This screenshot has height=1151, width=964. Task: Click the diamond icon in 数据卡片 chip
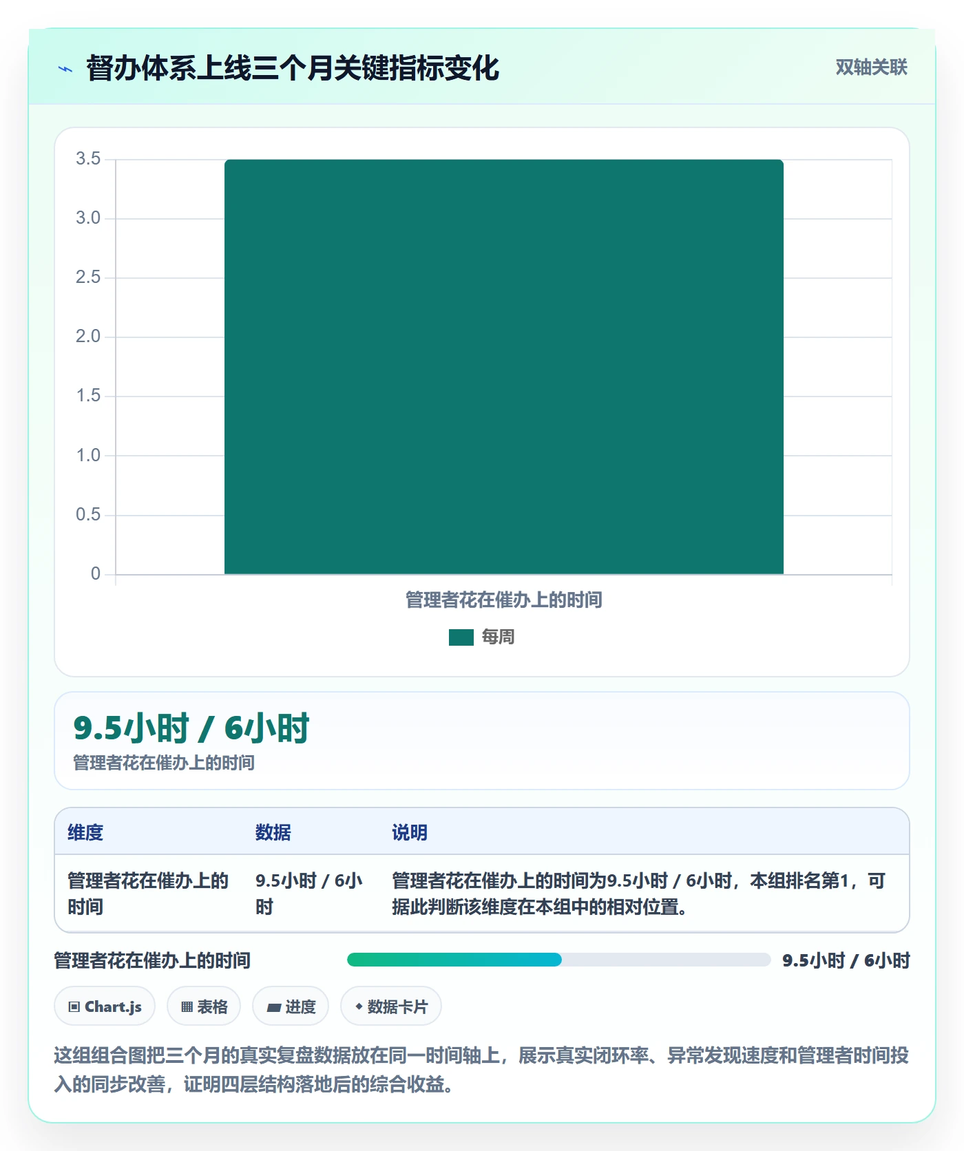(x=359, y=1006)
